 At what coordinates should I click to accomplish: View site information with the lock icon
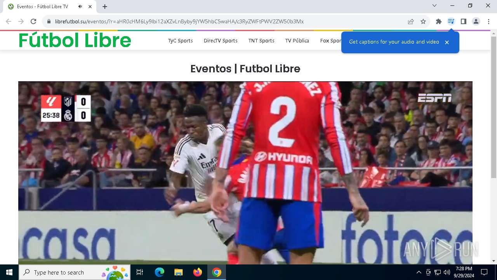click(x=49, y=21)
